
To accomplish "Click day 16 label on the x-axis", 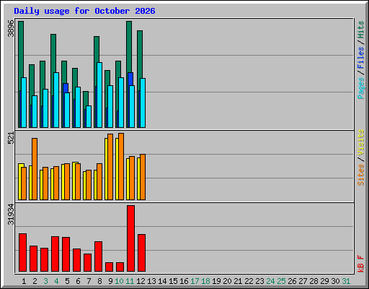I will coord(184,281).
